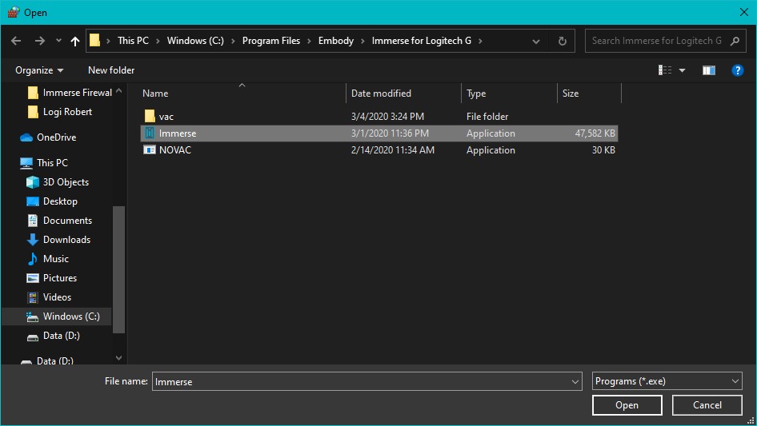
Task: Click the Cancel button
Action: click(x=707, y=405)
